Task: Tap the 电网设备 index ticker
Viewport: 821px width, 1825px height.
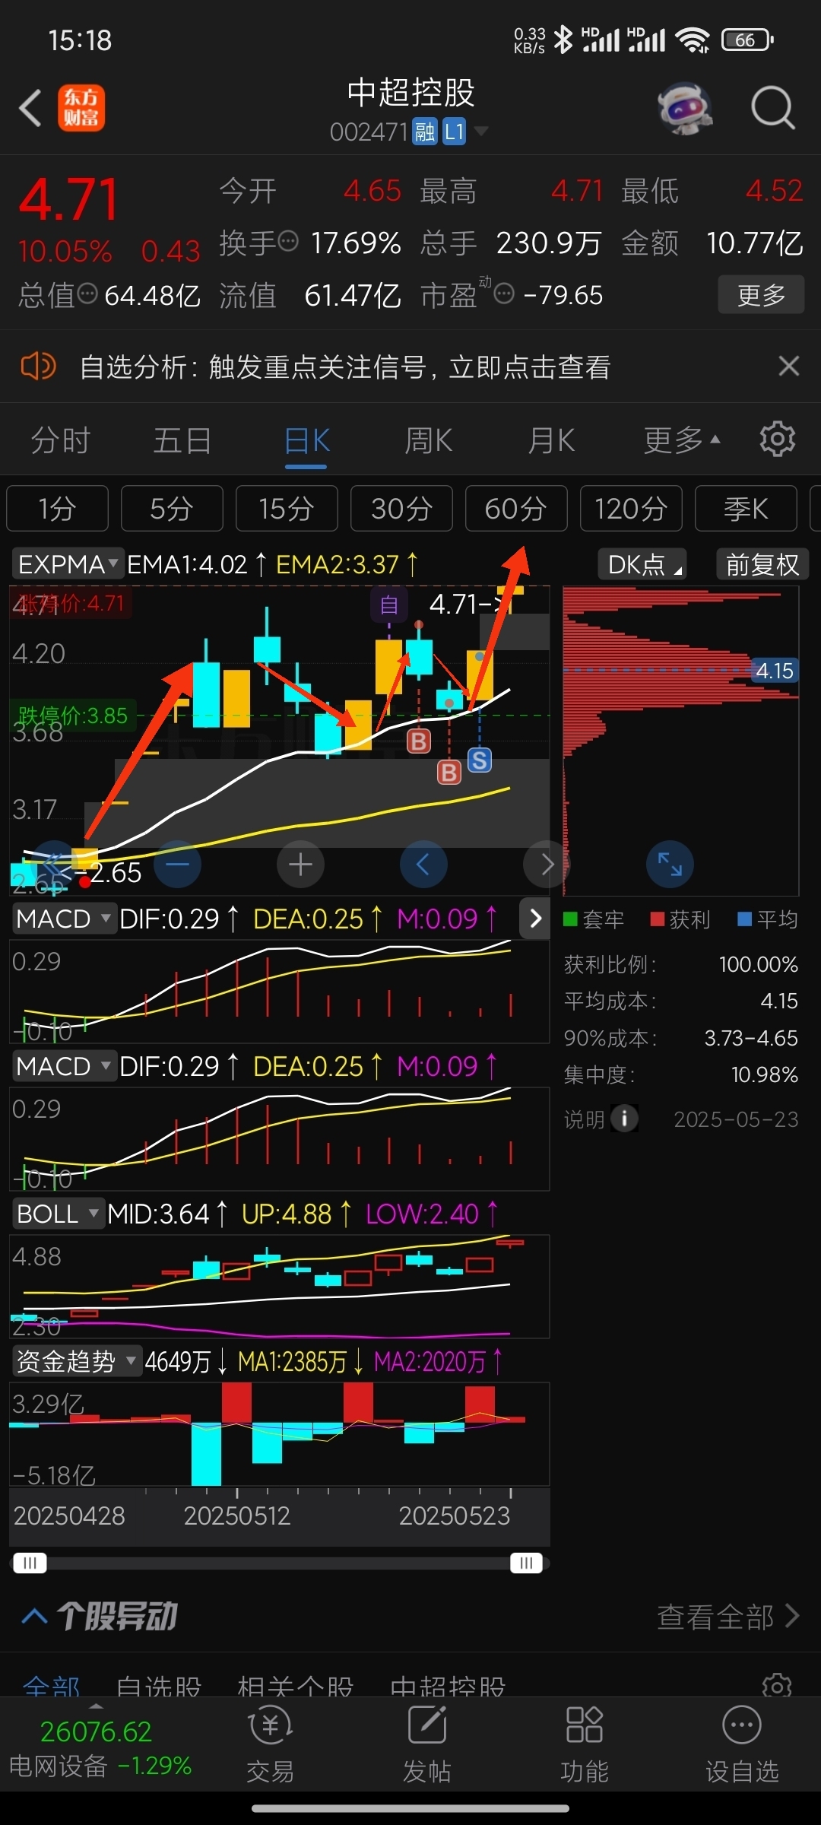Action: click(100, 1748)
